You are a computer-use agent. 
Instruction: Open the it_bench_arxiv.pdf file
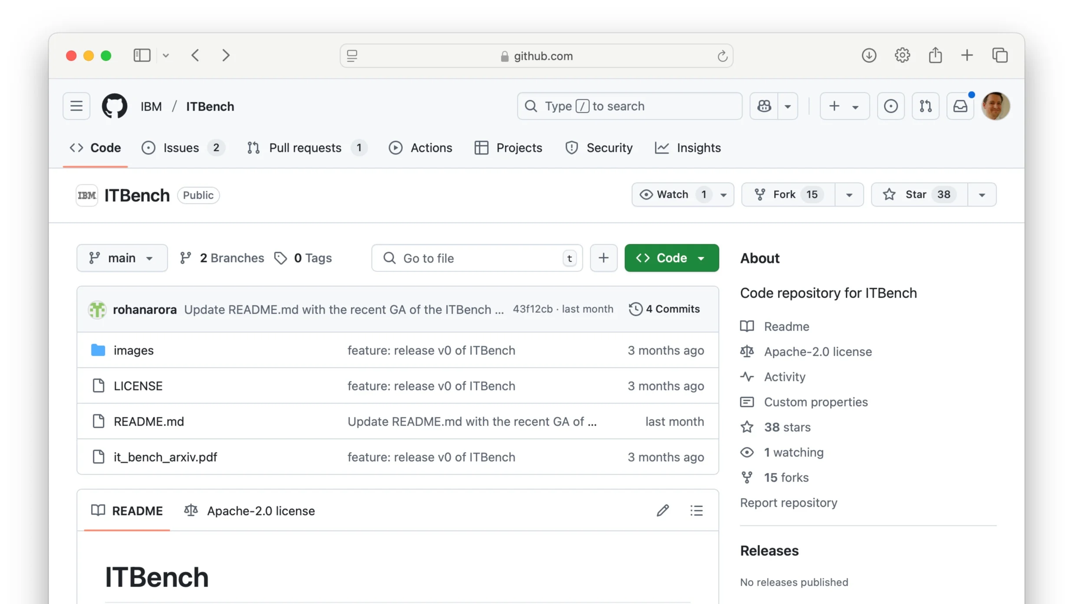[165, 457]
